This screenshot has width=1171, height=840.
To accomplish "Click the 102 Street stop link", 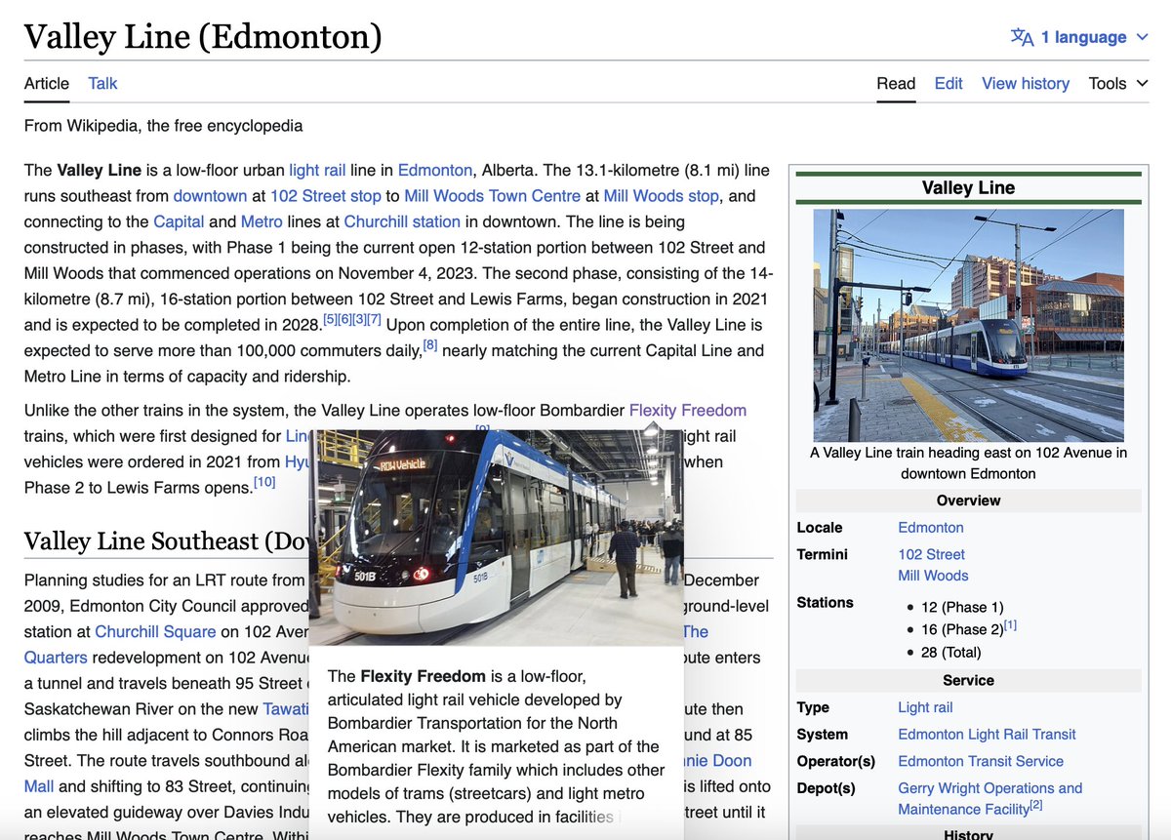I will (x=326, y=195).
